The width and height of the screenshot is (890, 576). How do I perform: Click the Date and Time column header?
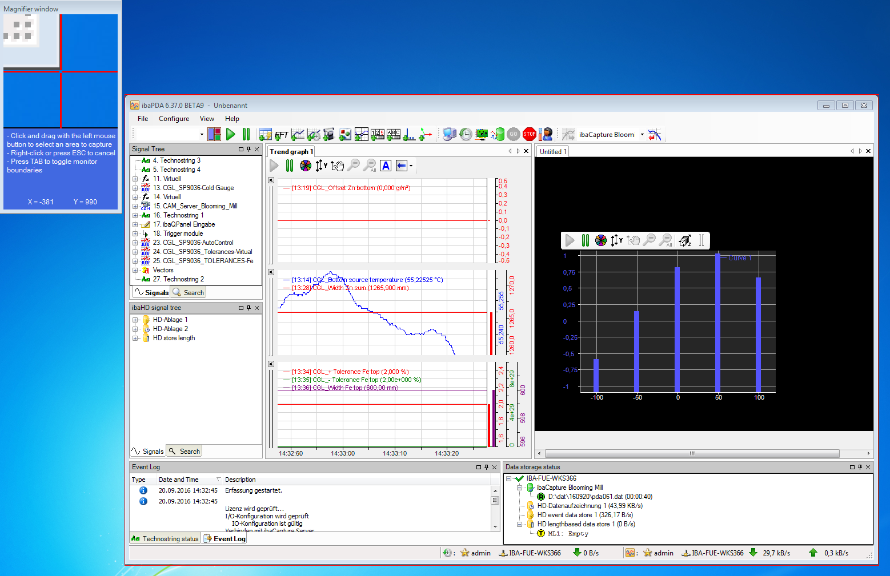[178, 480]
